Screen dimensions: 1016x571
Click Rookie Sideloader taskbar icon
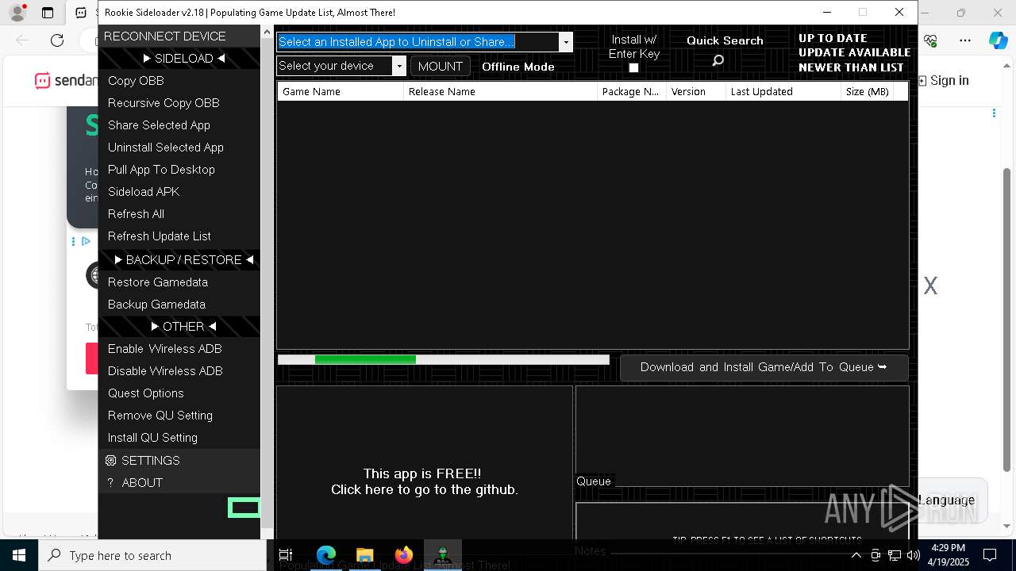[443, 555]
